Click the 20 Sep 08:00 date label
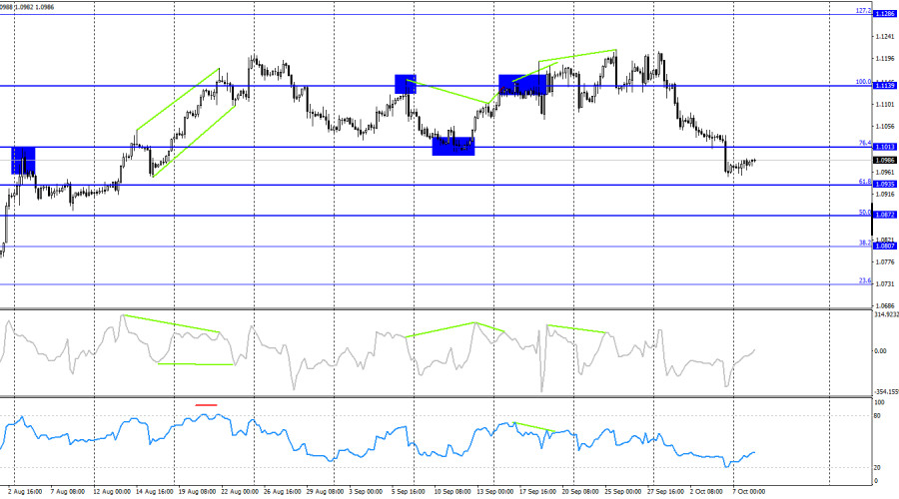 coord(580,492)
